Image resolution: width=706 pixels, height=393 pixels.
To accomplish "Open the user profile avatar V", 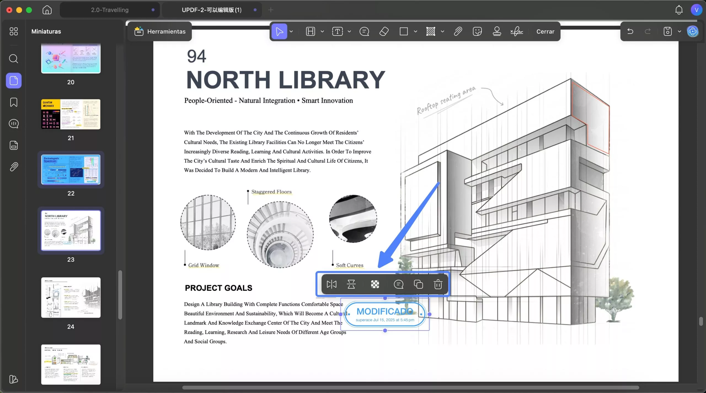I will pyautogui.click(x=696, y=10).
